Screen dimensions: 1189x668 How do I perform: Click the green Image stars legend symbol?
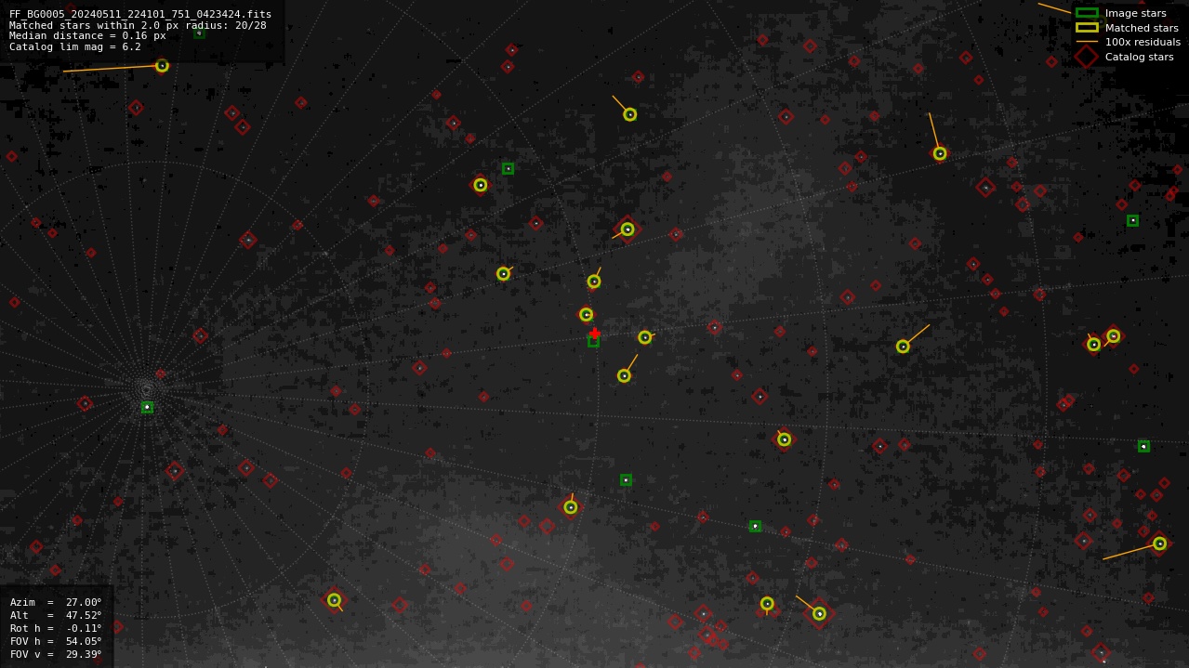1087,13
